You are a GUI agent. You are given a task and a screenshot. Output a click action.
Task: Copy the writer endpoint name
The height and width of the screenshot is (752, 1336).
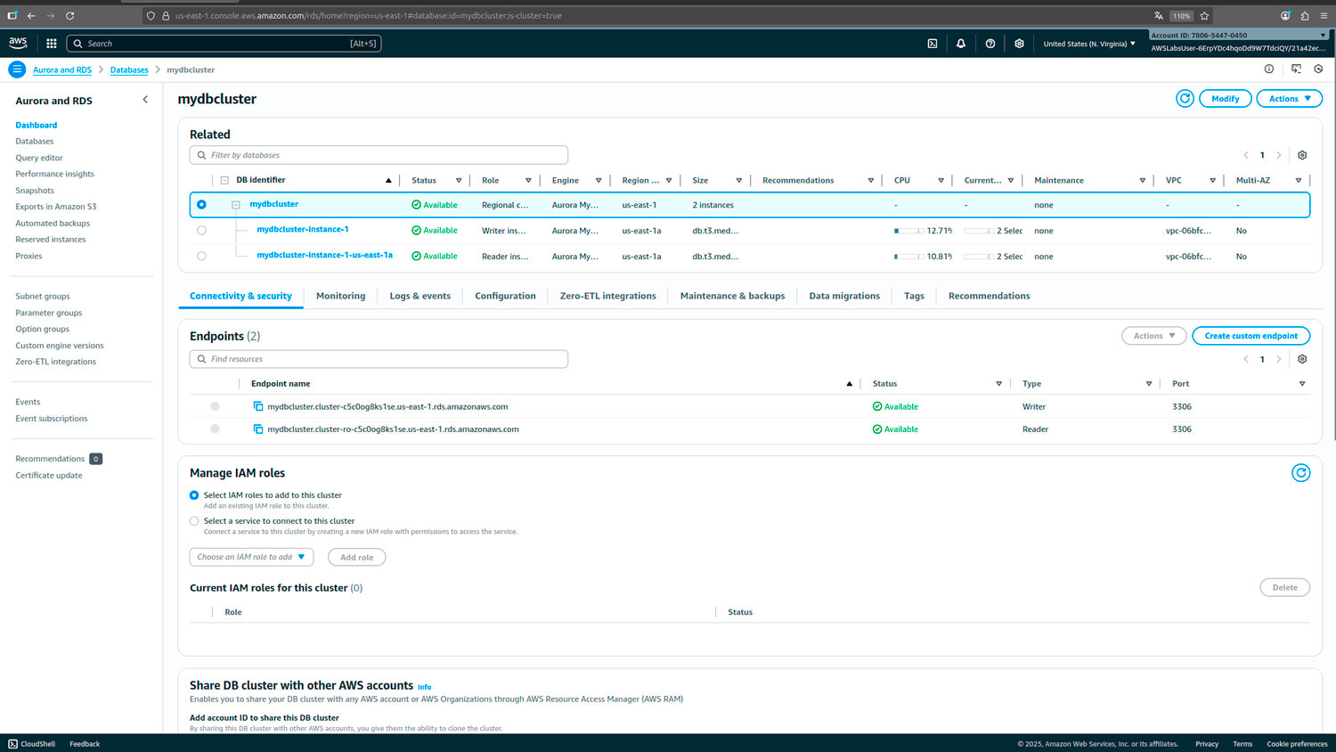[258, 406]
